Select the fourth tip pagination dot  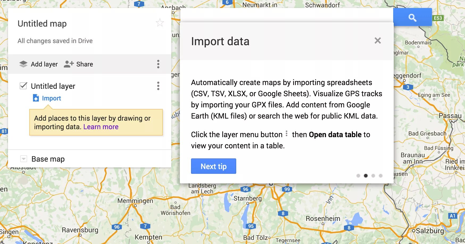(381, 176)
